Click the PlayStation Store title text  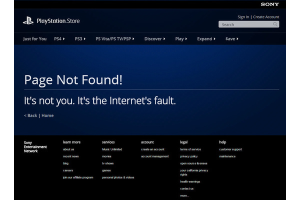point(58,21)
